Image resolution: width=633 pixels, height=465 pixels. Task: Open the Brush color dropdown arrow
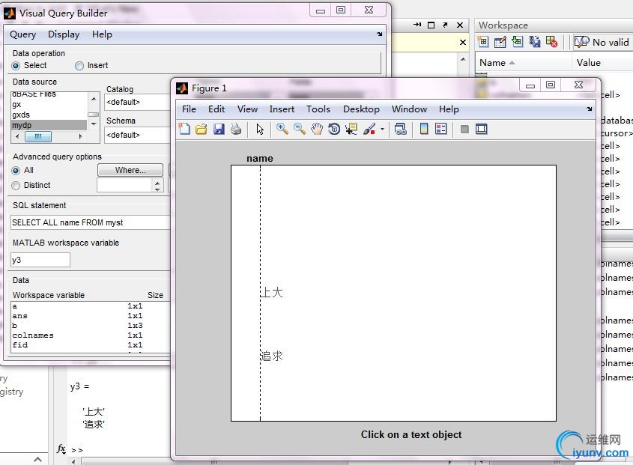pos(382,129)
